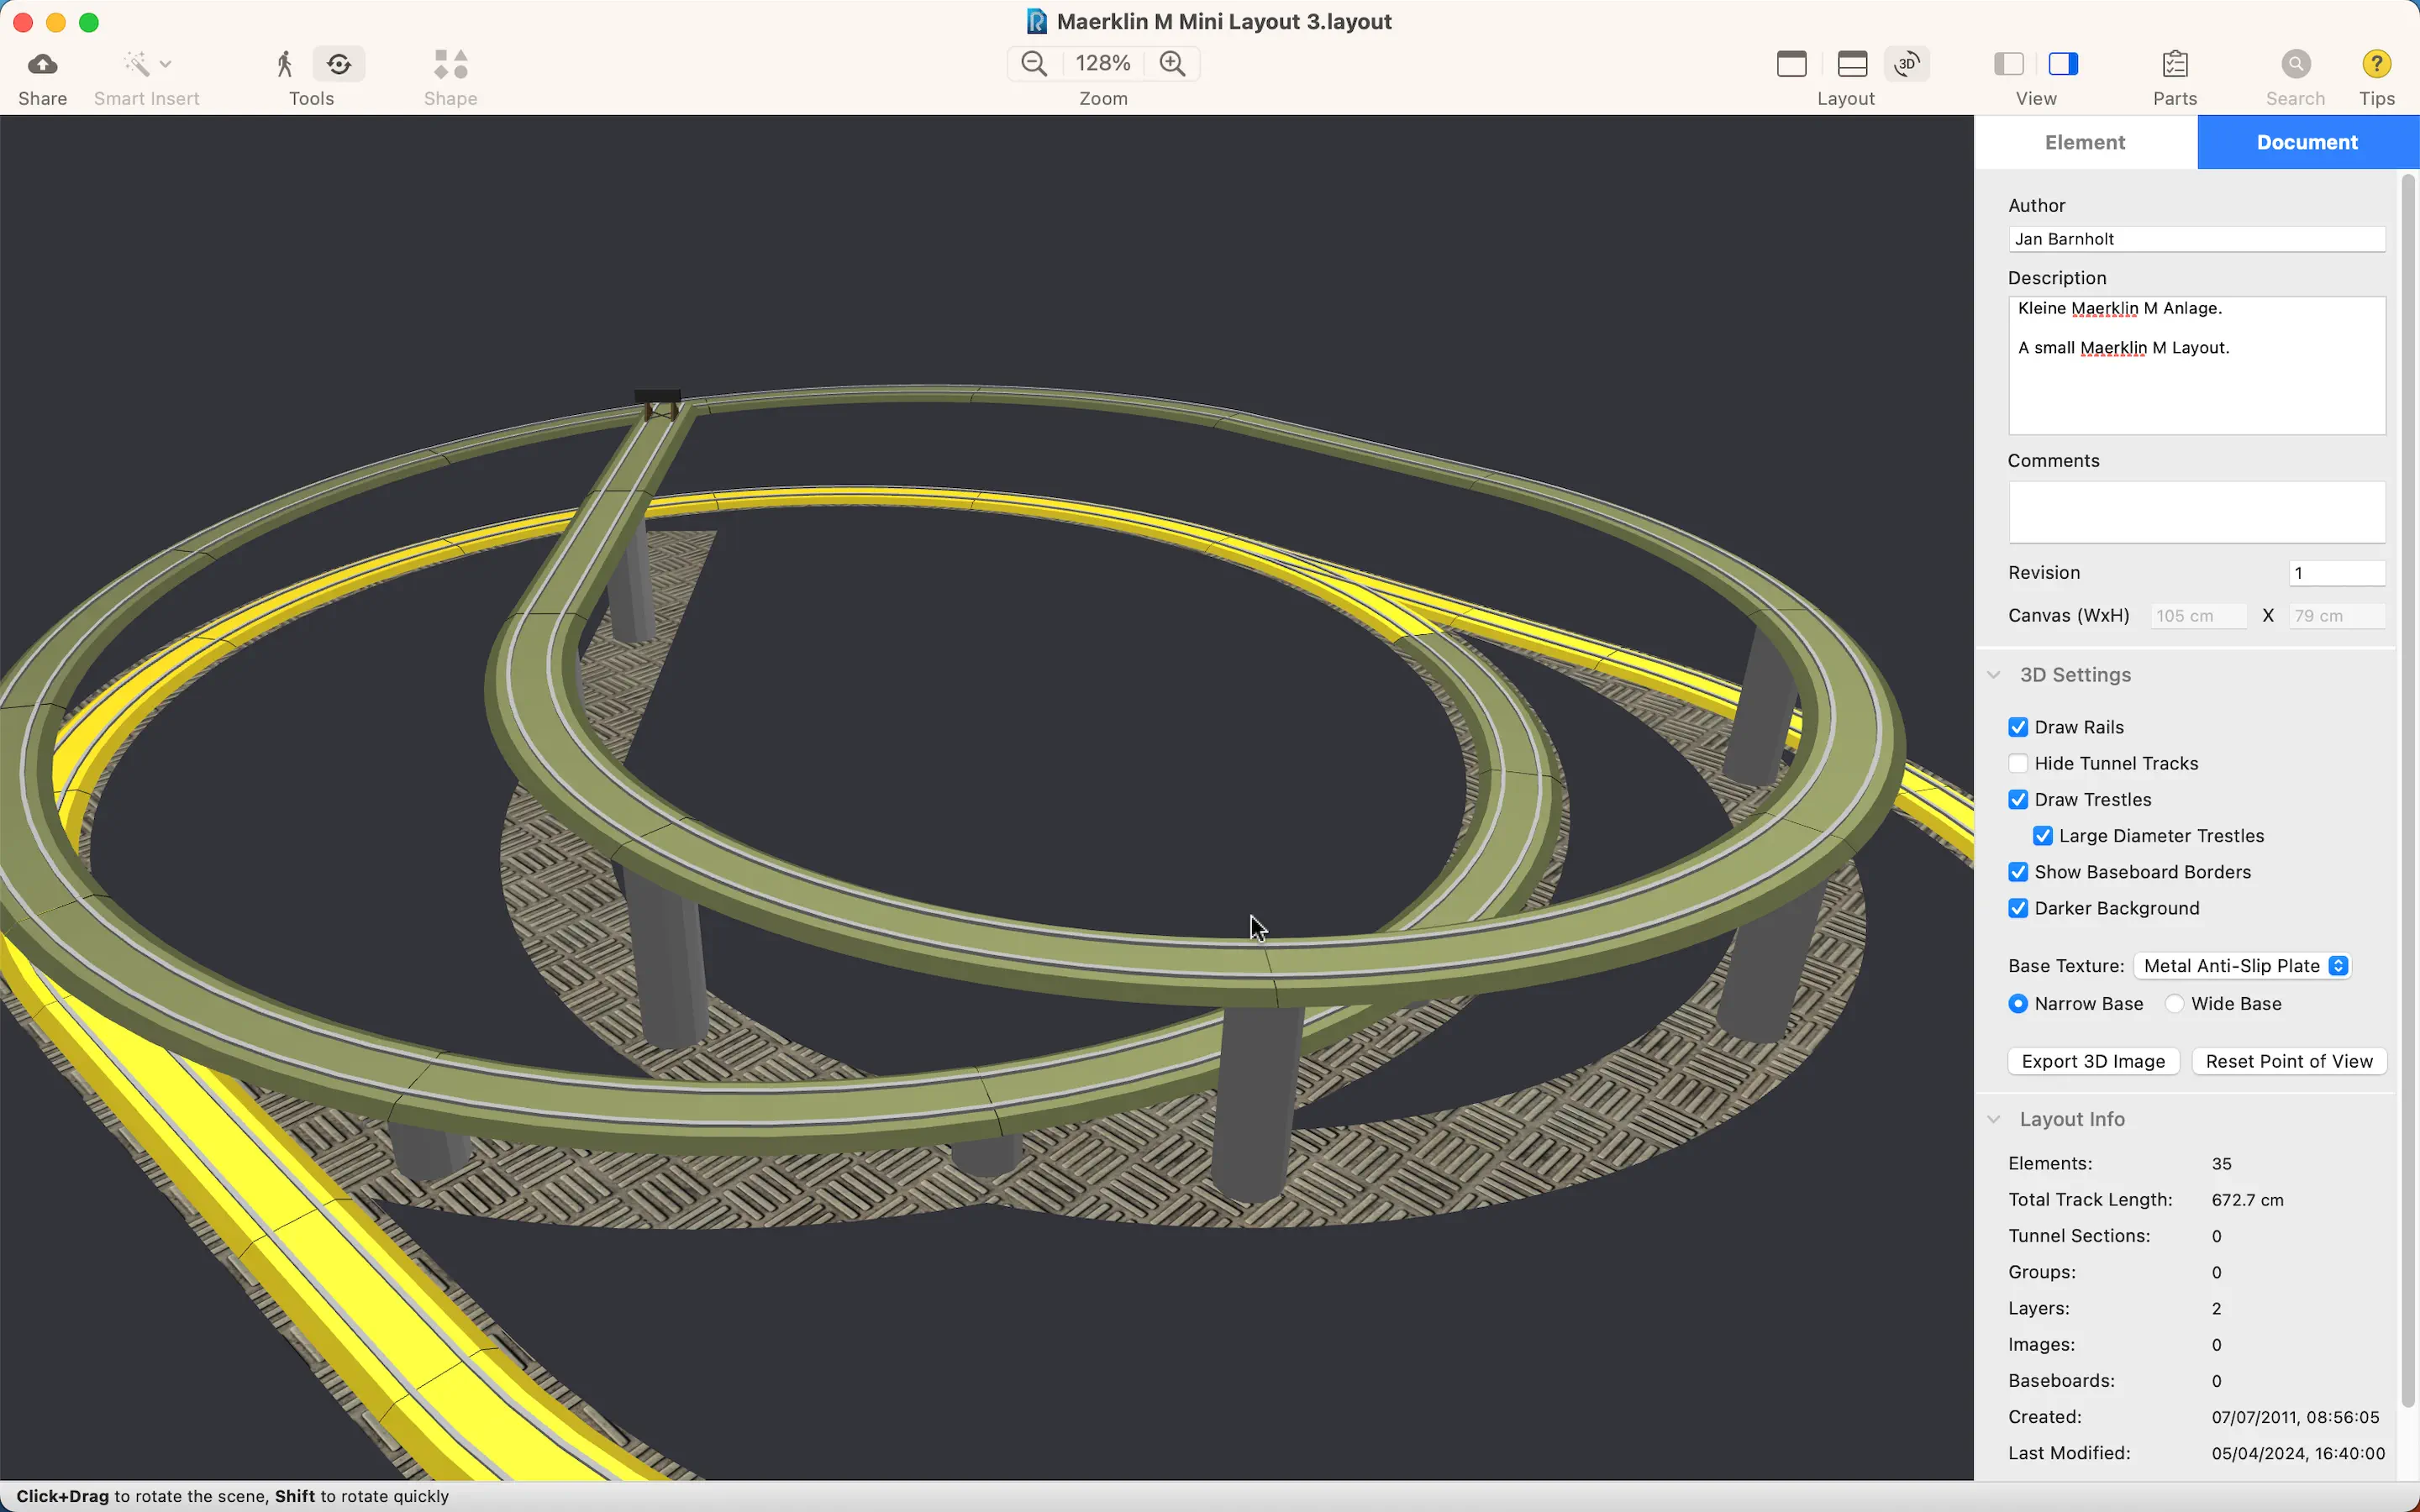Select the rotate scene tool icon
The height and width of the screenshot is (1512, 2420).
coord(339,64)
